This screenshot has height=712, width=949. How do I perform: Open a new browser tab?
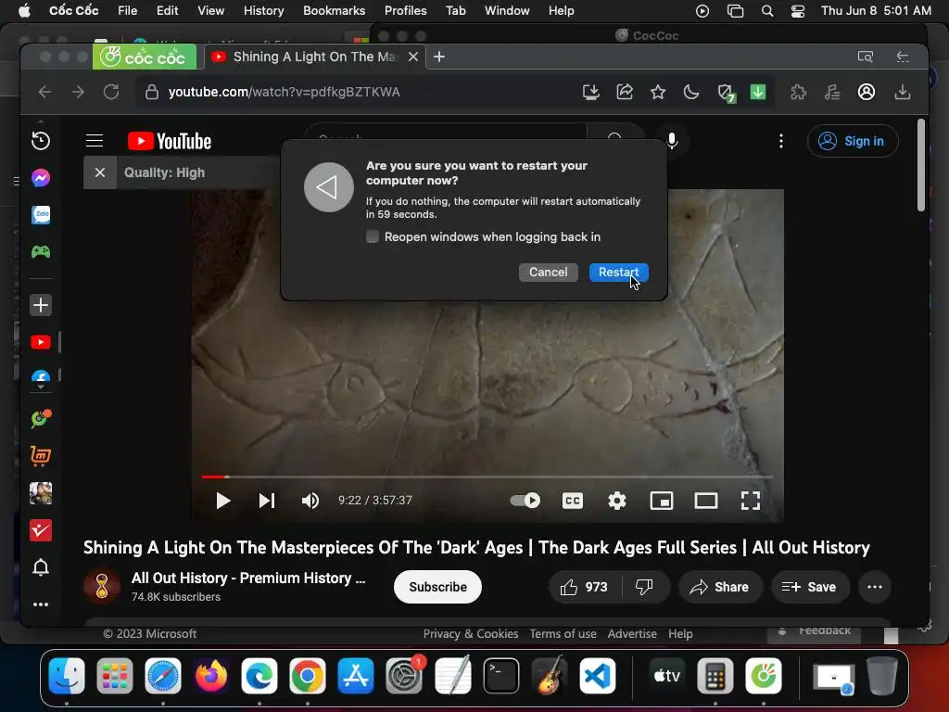pyautogui.click(x=439, y=57)
